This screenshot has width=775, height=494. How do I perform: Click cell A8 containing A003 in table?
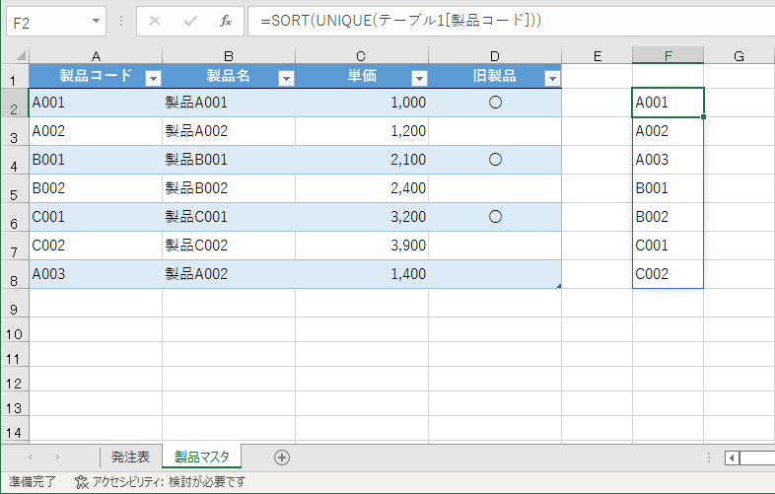click(x=96, y=274)
